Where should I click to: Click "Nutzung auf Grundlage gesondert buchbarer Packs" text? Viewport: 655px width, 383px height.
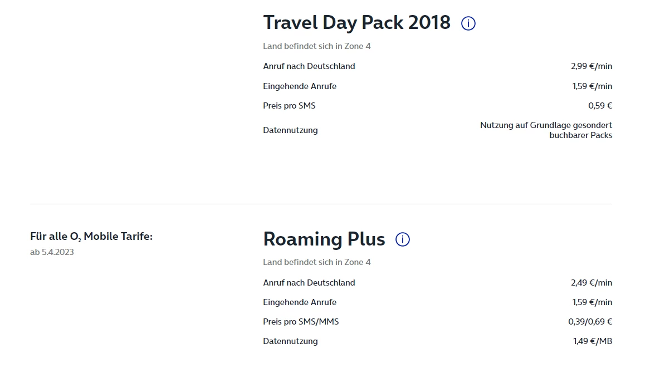tap(546, 130)
